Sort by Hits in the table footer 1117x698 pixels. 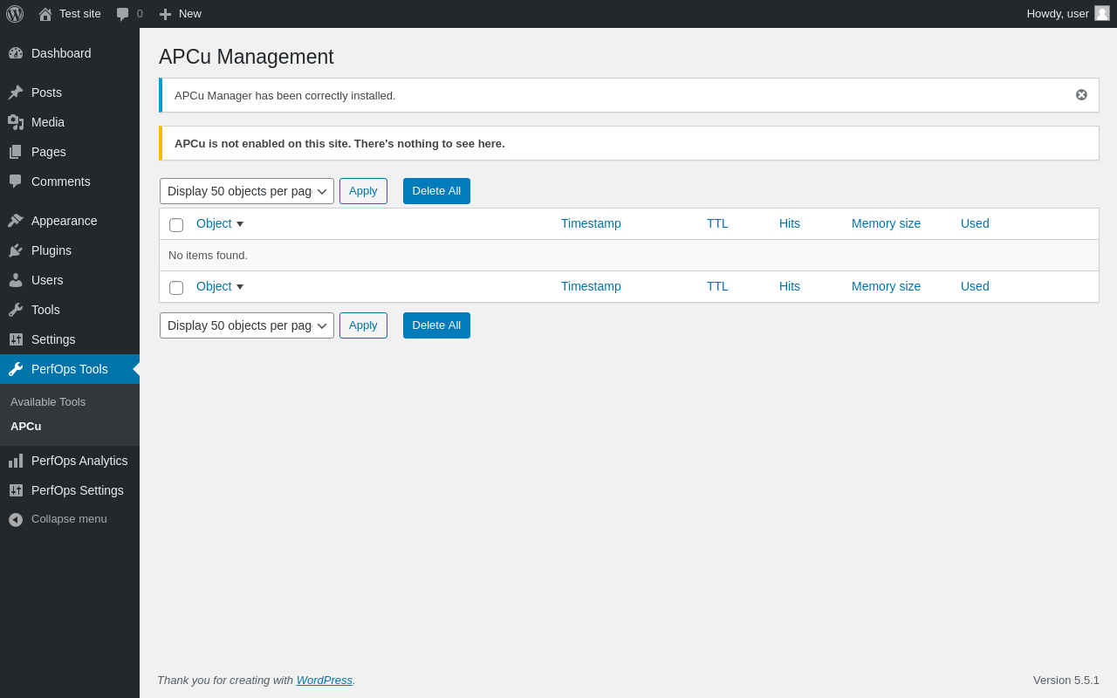pyautogui.click(x=790, y=286)
